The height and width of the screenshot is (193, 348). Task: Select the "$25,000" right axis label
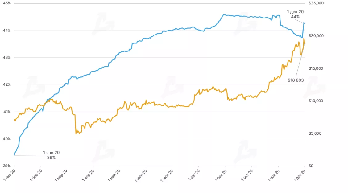pyautogui.click(x=316, y=3)
